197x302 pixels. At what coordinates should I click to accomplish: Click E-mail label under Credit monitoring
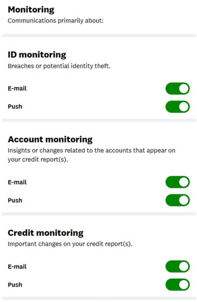point(17,267)
